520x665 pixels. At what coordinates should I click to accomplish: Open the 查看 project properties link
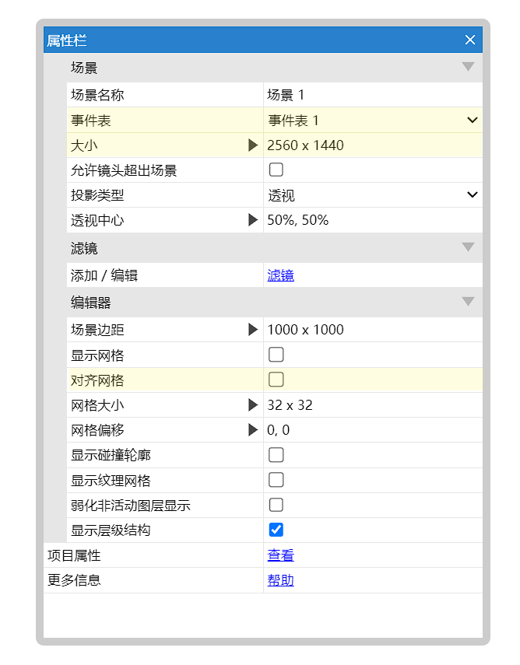pyautogui.click(x=280, y=555)
